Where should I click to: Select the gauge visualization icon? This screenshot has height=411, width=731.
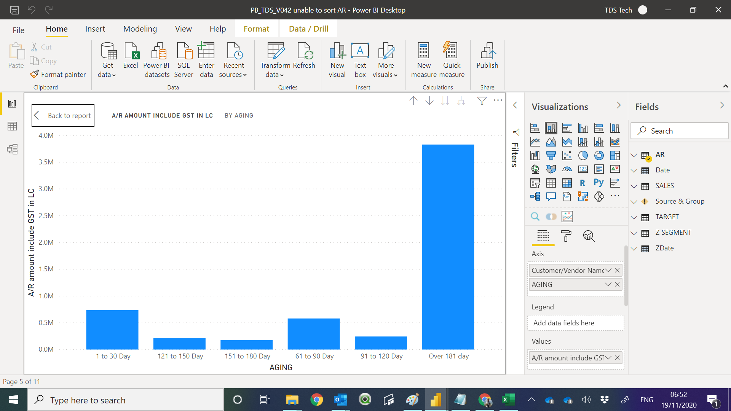(567, 169)
